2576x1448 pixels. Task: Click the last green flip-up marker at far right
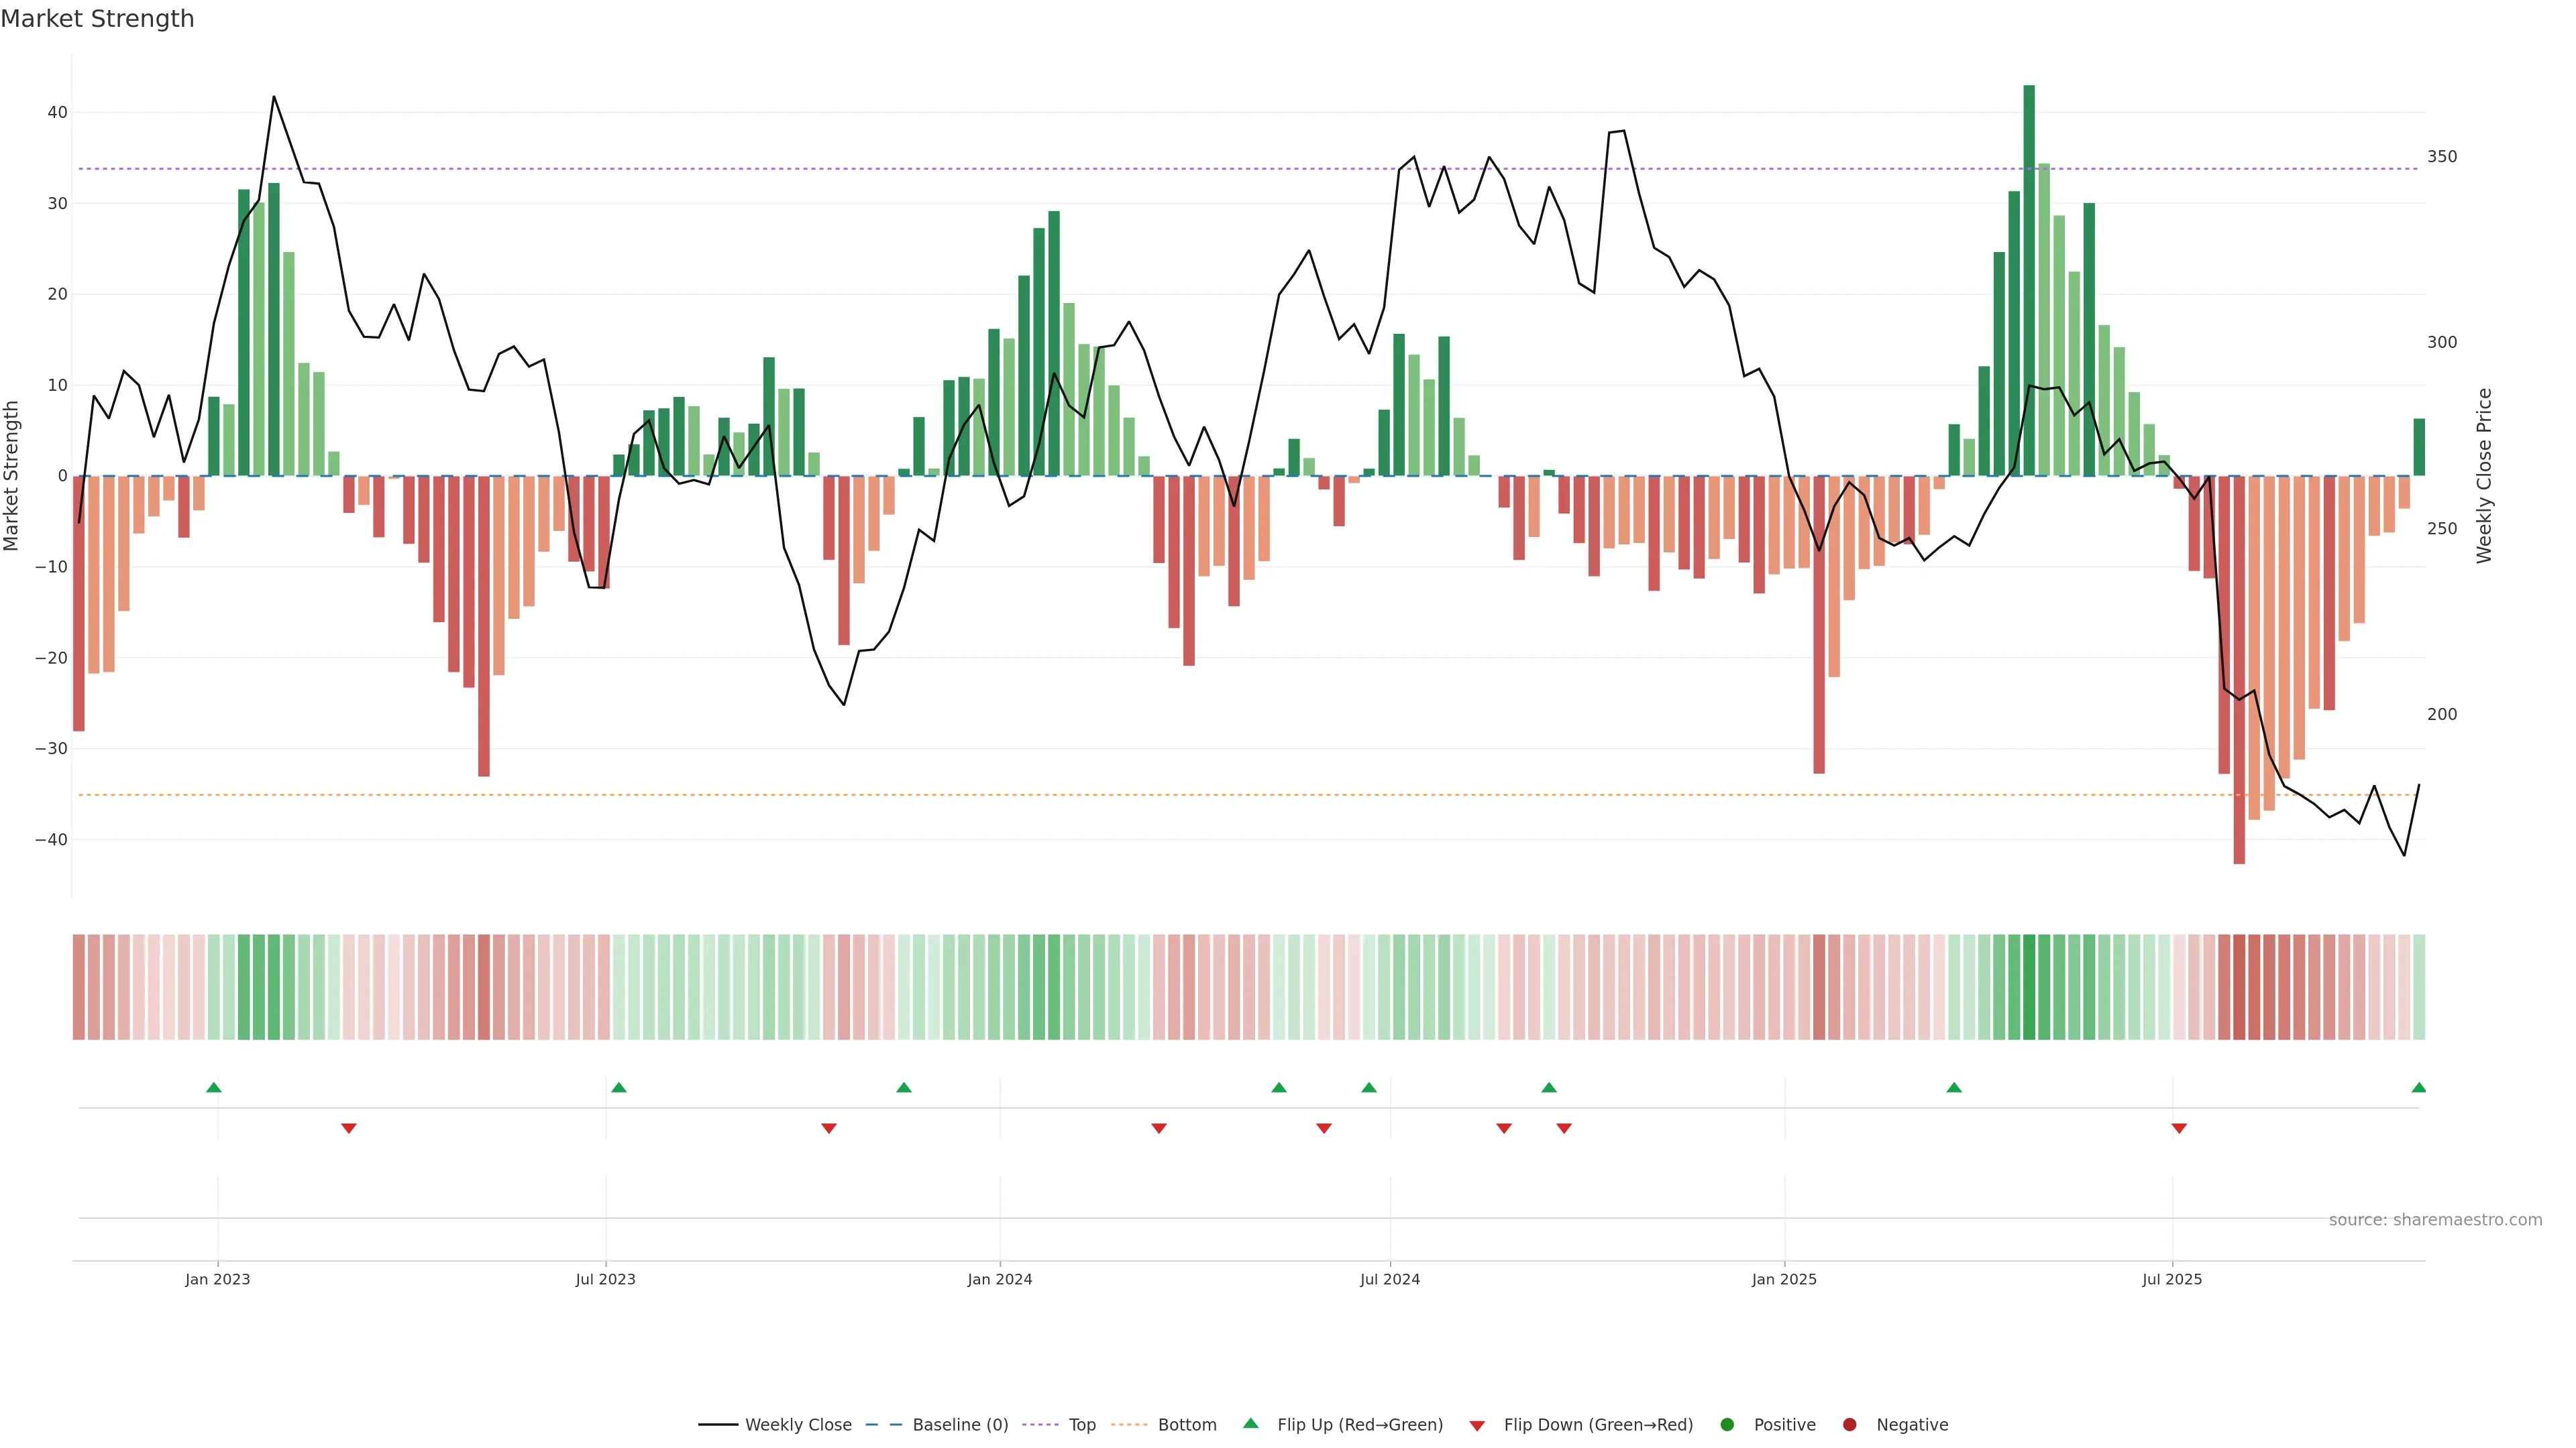tap(2418, 1087)
